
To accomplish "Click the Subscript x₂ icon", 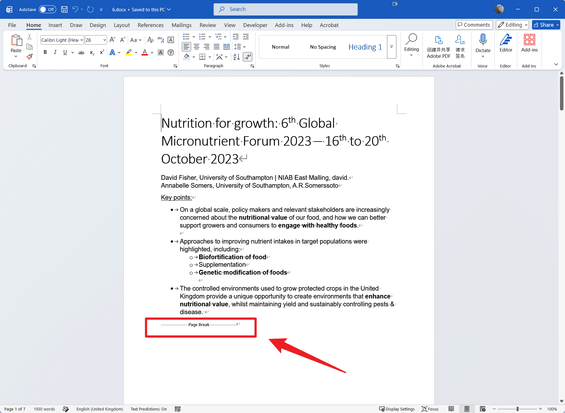I will 92,52.
